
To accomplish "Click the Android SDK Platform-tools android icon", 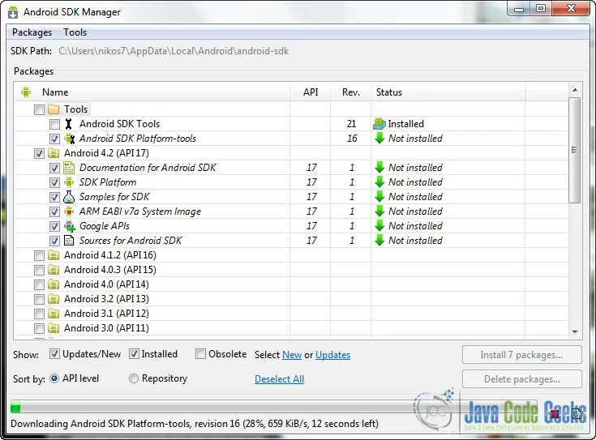I will click(x=69, y=139).
